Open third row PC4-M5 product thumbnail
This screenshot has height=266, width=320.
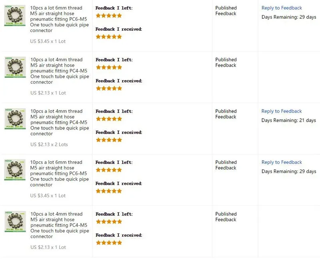point(15,119)
